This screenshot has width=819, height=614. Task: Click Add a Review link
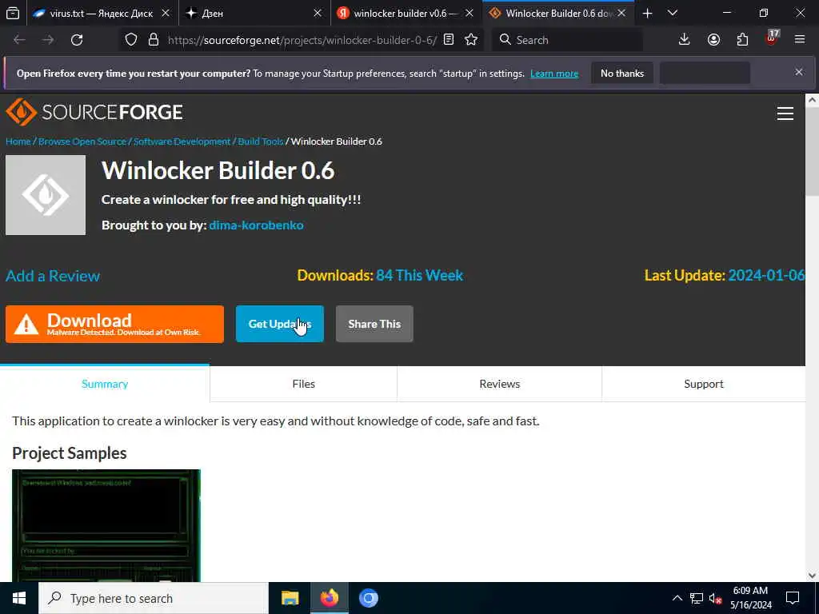53,276
